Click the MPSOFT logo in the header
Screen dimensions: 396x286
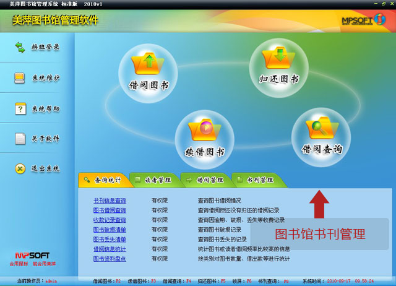click(x=364, y=20)
